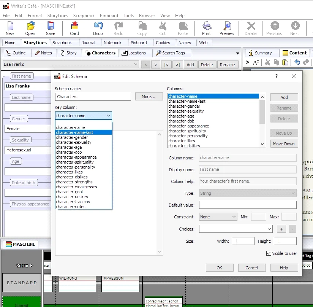The width and height of the screenshot is (313, 307).
Task: Click the cut scissors in Content panel toolbar
Action: (268, 62)
